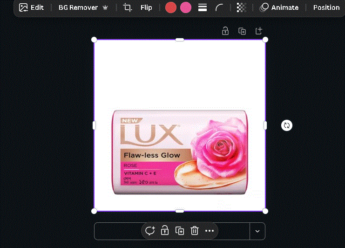This screenshot has width=345, height=248.
Task: Toggle the page lock icon above canvas
Action: (x=225, y=31)
